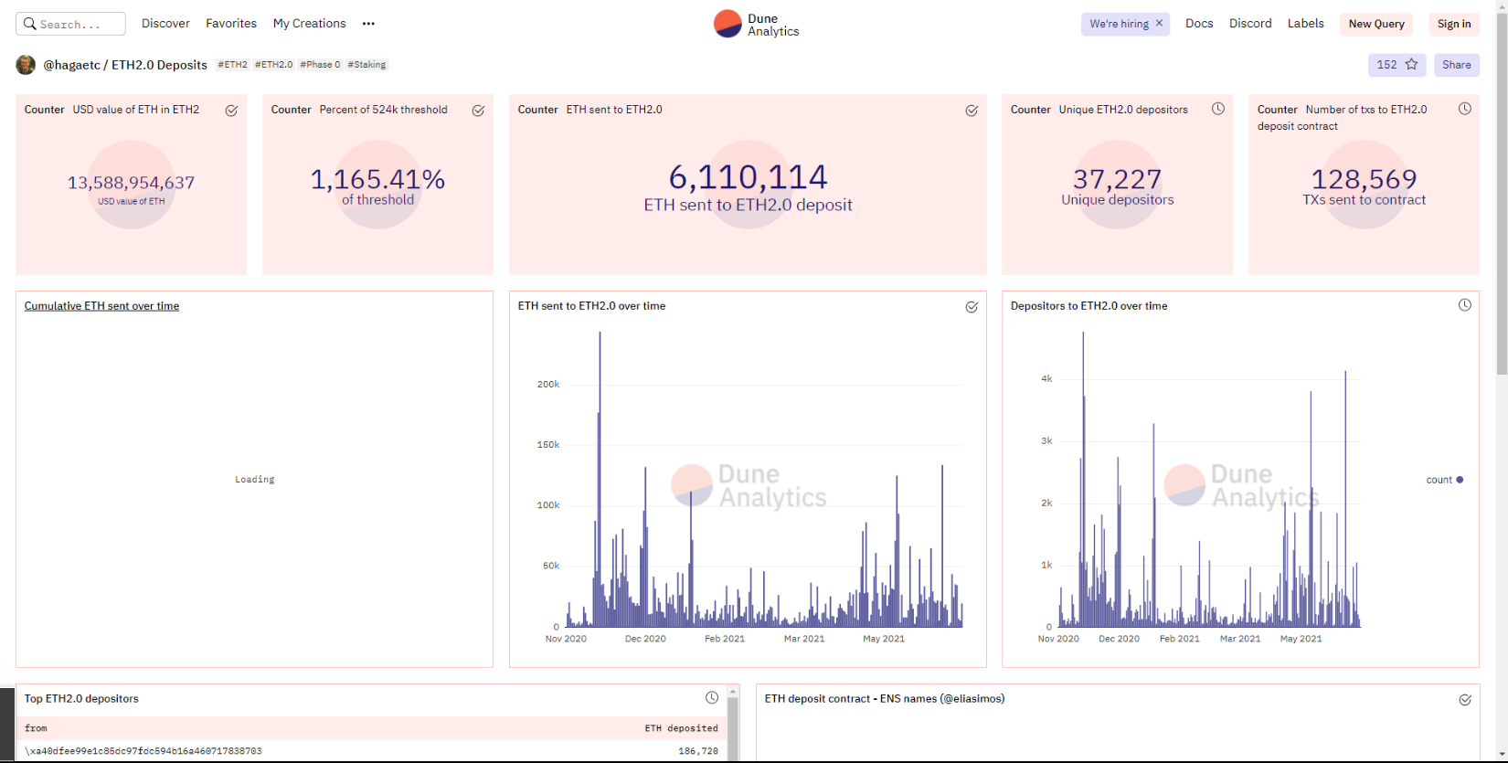Image resolution: width=1508 pixels, height=763 pixels.
Task: Star this dashboard
Action: [x=1411, y=64]
